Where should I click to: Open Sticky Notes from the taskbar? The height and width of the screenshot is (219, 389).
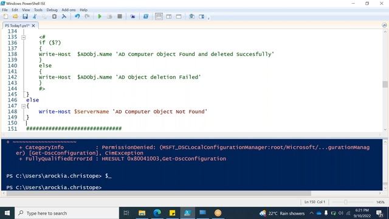pos(172,213)
